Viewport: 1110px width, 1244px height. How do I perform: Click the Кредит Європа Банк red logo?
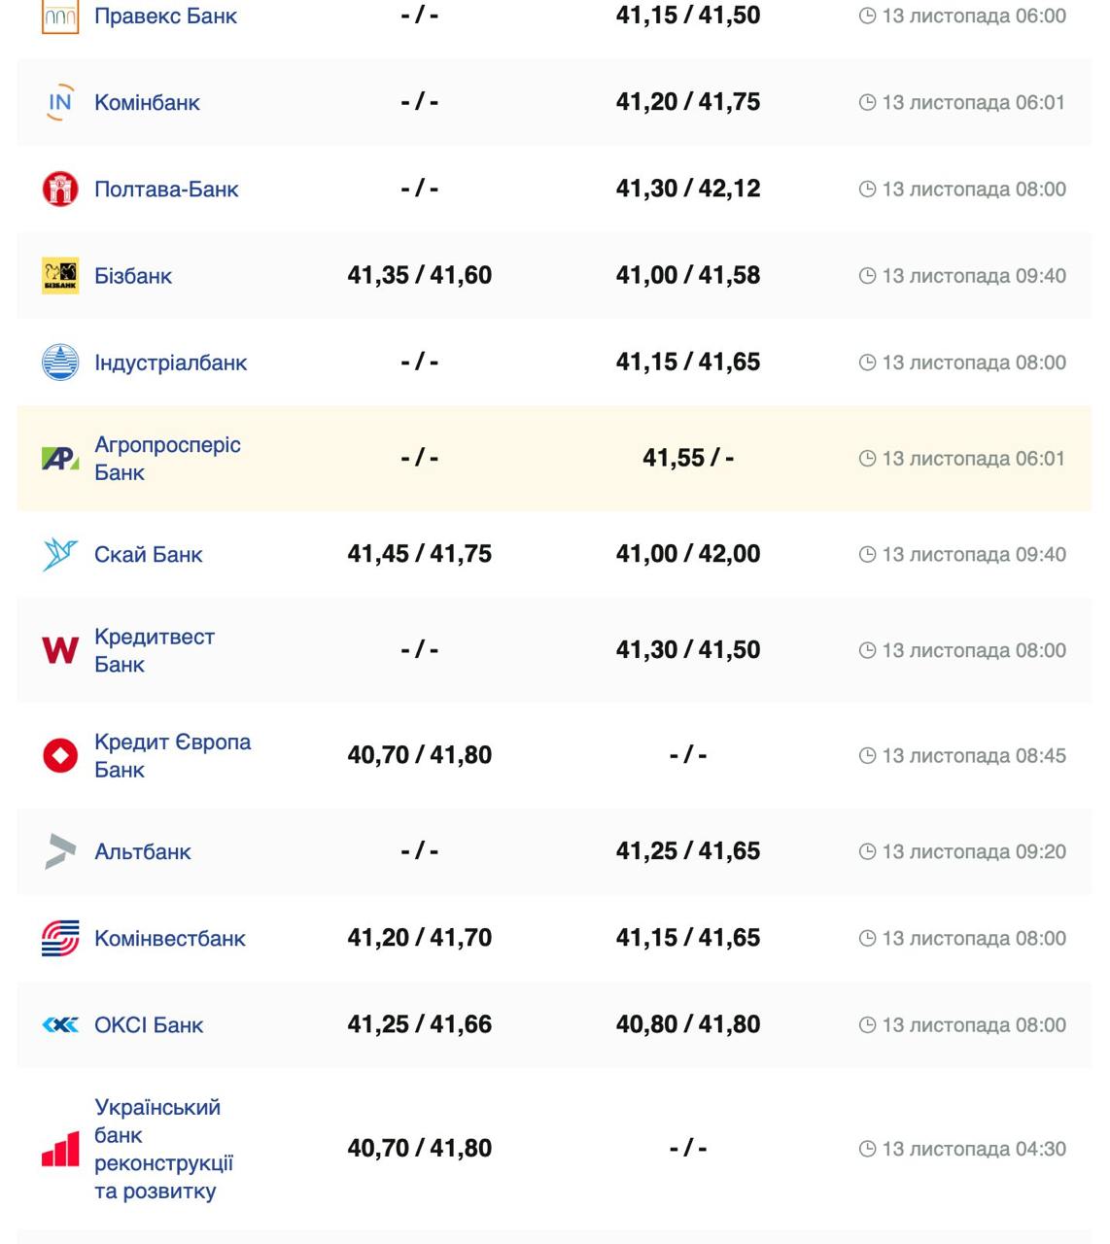pos(60,755)
